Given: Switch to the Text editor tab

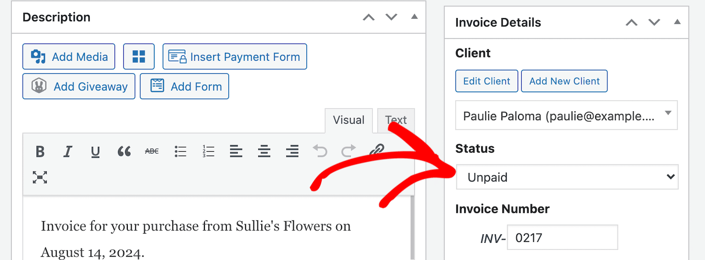Looking at the screenshot, I should point(396,120).
